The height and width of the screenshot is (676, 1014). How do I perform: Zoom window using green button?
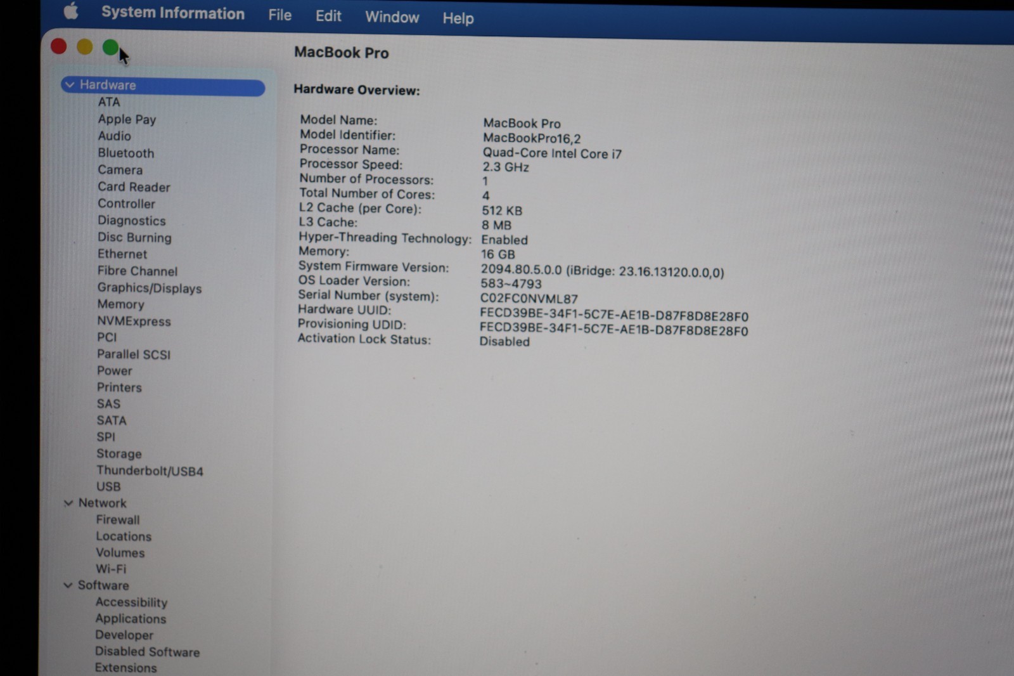[110, 47]
